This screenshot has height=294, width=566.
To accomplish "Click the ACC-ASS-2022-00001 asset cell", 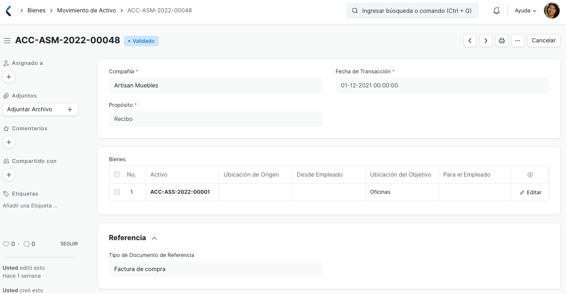I will (x=182, y=192).
